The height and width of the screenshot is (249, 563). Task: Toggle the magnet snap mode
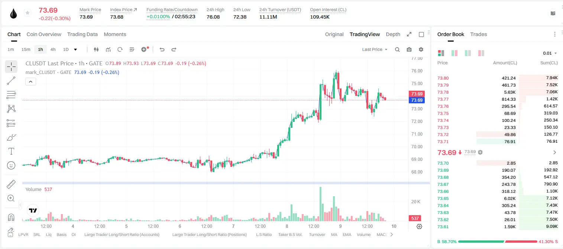point(11,217)
